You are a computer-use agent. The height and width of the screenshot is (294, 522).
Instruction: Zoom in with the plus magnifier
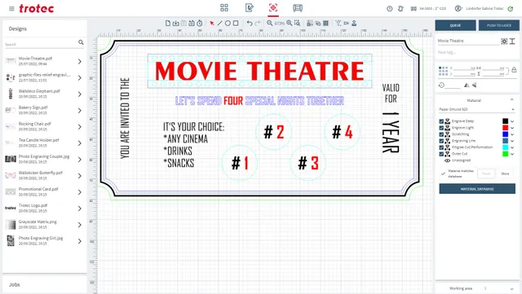tap(290, 23)
